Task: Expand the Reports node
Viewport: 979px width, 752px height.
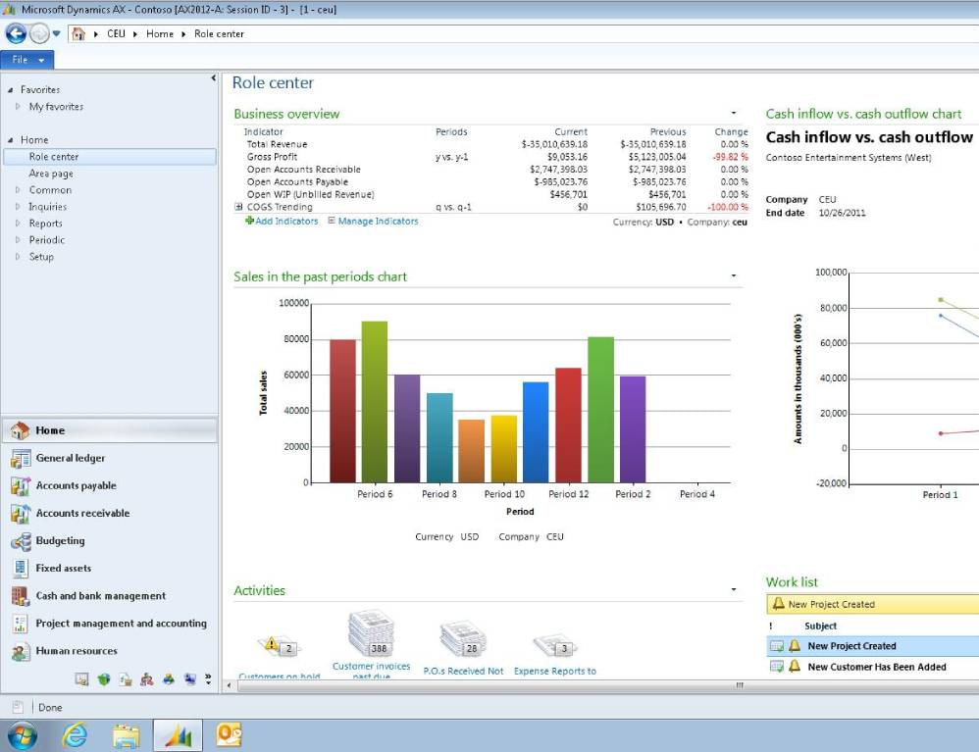Action: point(18,223)
